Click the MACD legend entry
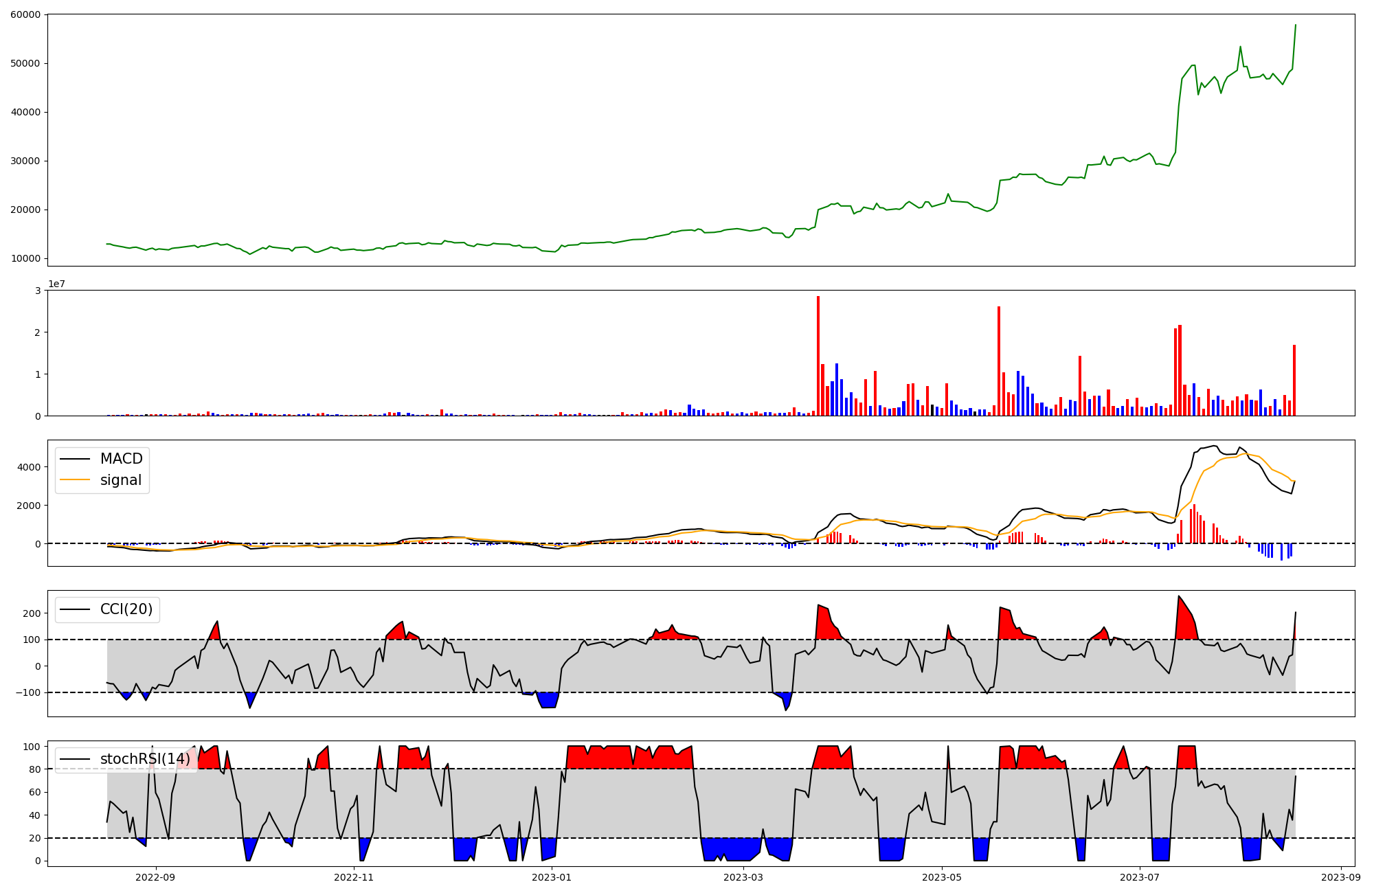This screenshot has height=893, width=1374. [x=121, y=459]
